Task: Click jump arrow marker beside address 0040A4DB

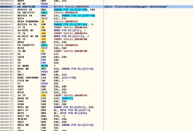Action: click(x=15, y=22)
